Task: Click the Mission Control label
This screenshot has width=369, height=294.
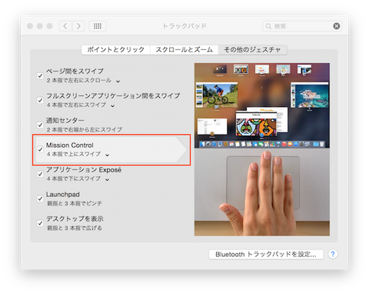Action: [70, 145]
